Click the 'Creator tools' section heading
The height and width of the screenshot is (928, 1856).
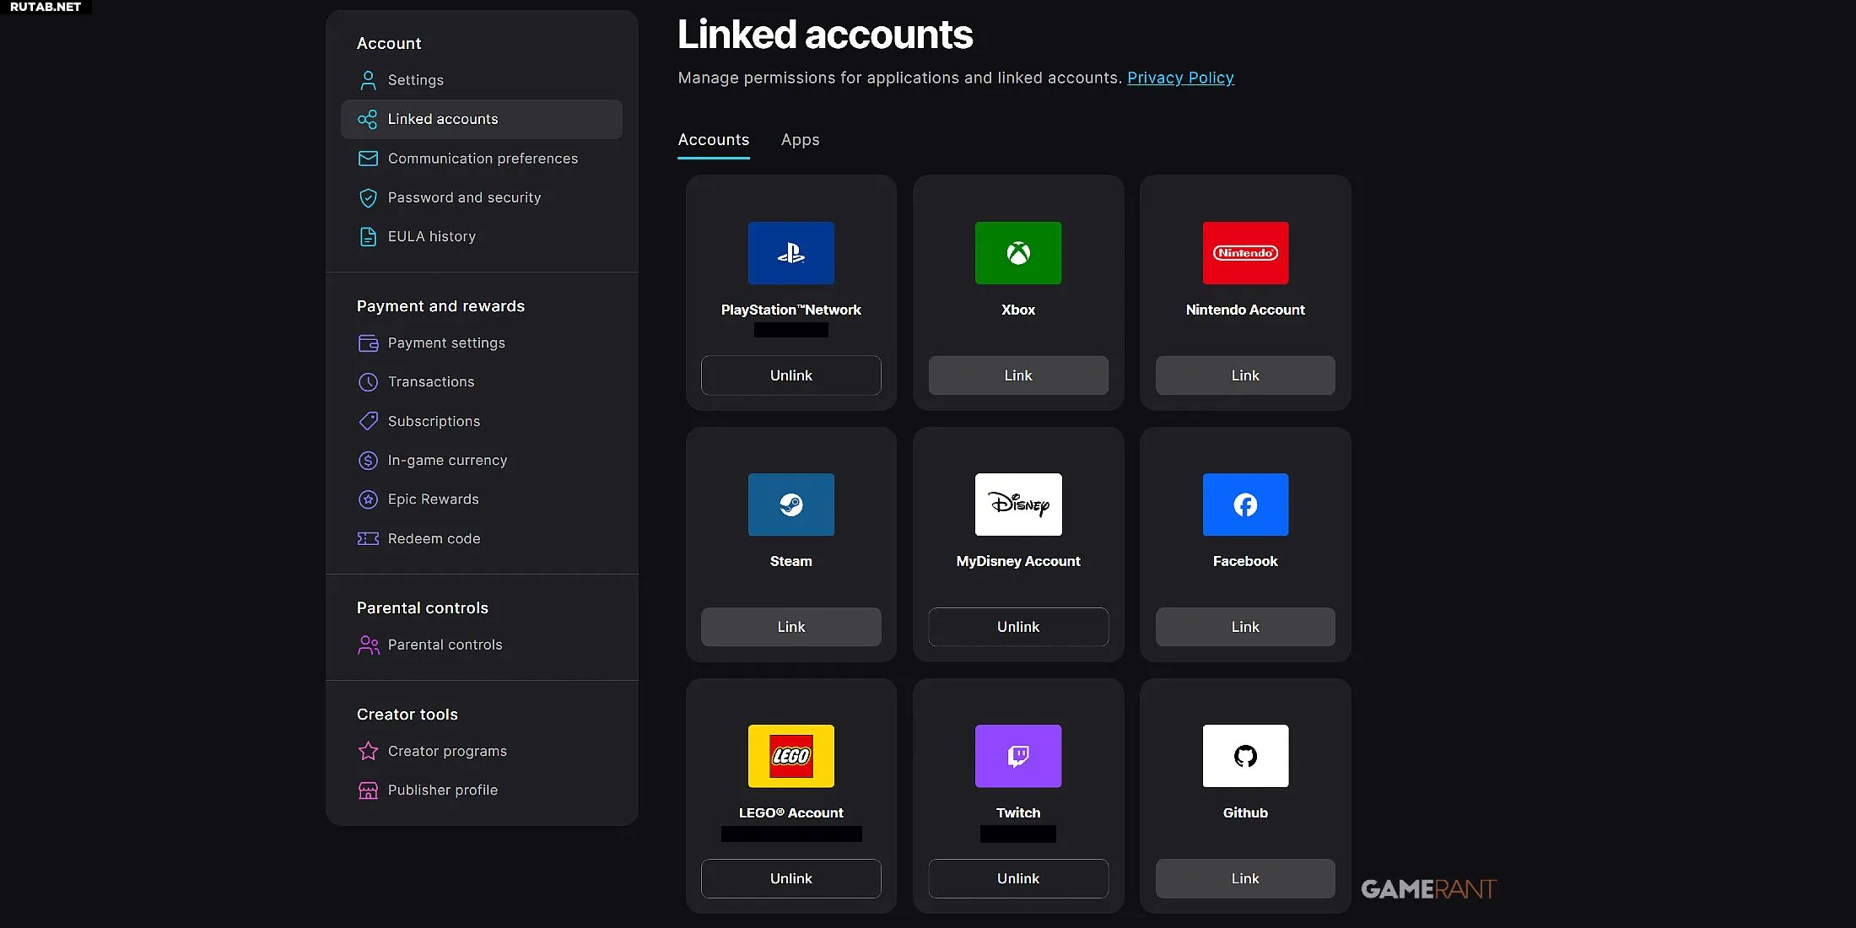tap(407, 715)
